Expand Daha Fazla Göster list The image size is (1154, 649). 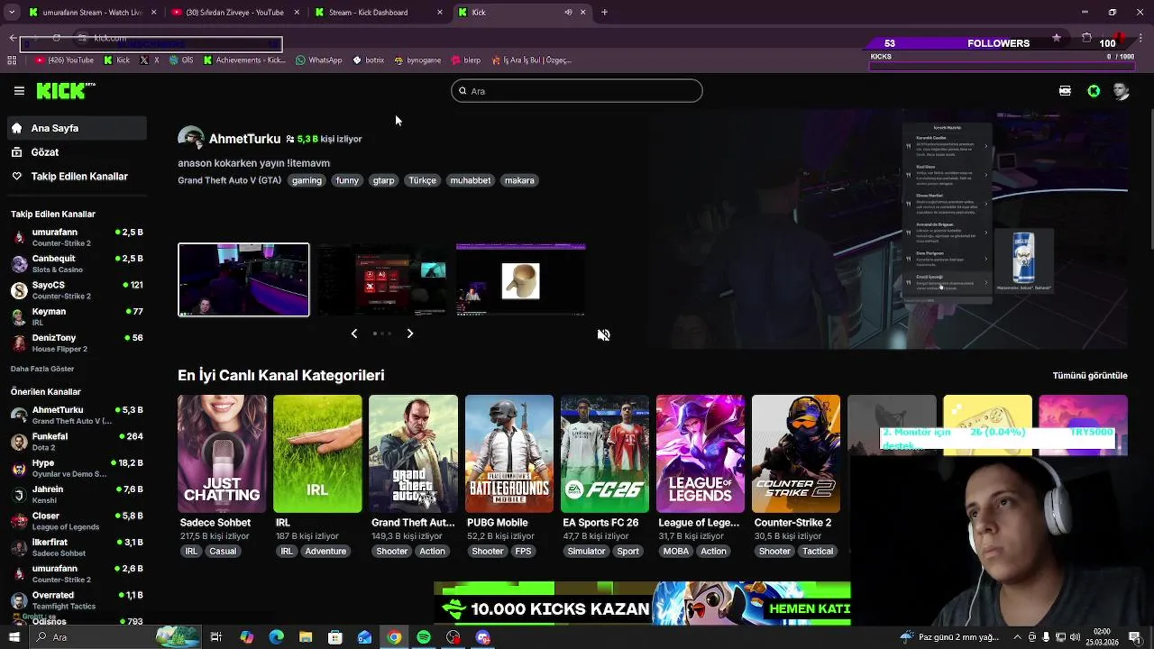(x=42, y=369)
